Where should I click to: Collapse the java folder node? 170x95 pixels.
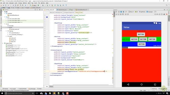click(x=5, y=17)
